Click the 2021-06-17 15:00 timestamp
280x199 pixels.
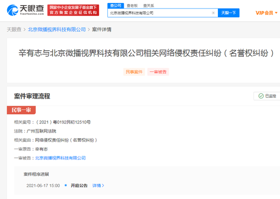click(x=43, y=186)
